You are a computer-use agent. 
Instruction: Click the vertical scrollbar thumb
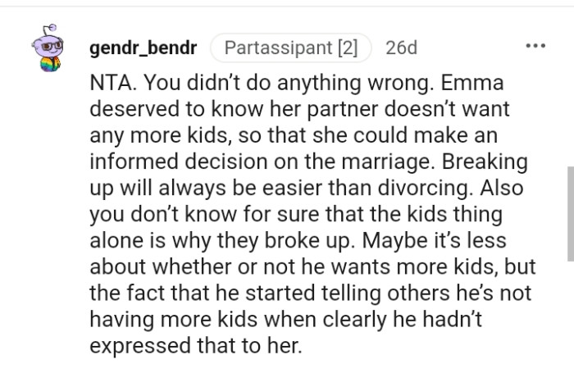coord(571,214)
